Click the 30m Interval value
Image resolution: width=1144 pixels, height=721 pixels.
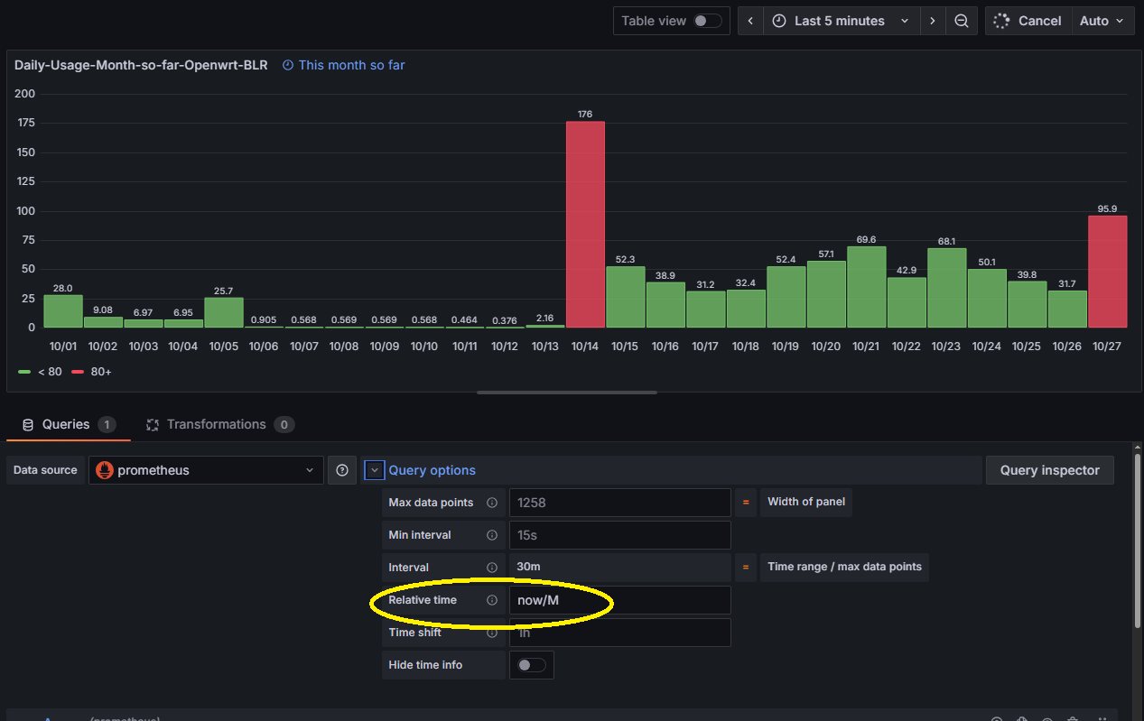[619, 568]
